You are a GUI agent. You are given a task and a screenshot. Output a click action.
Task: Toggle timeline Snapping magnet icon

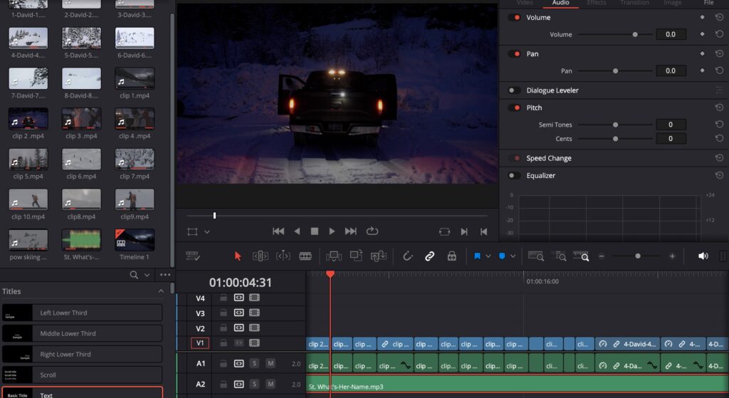408,256
